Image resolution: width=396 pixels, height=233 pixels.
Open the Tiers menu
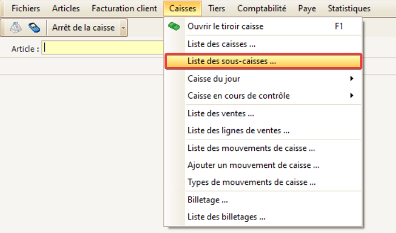pyautogui.click(x=216, y=9)
